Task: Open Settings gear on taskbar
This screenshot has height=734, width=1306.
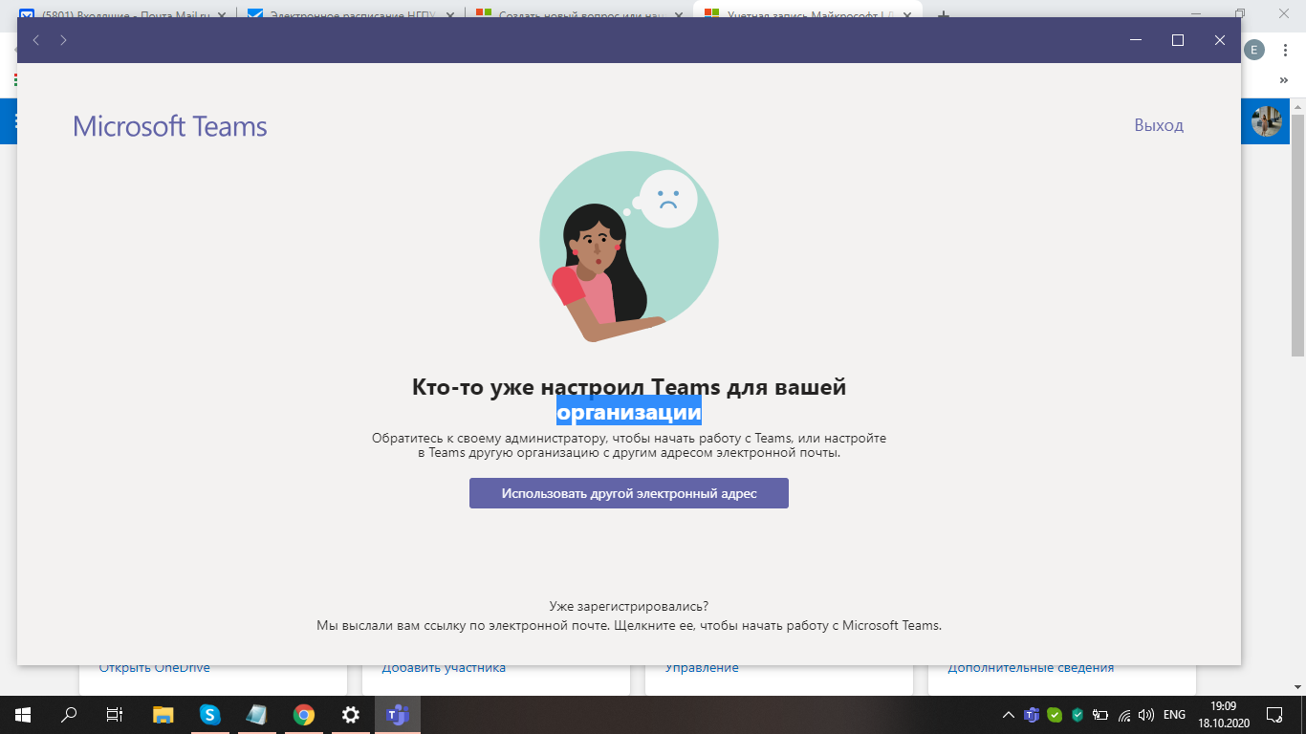Action: point(350,715)
